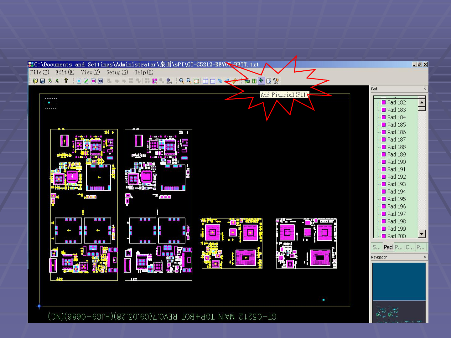Select the yellow ruler measure tool
This screenshot has height=338, width=451.
click(x=234, y=81)
